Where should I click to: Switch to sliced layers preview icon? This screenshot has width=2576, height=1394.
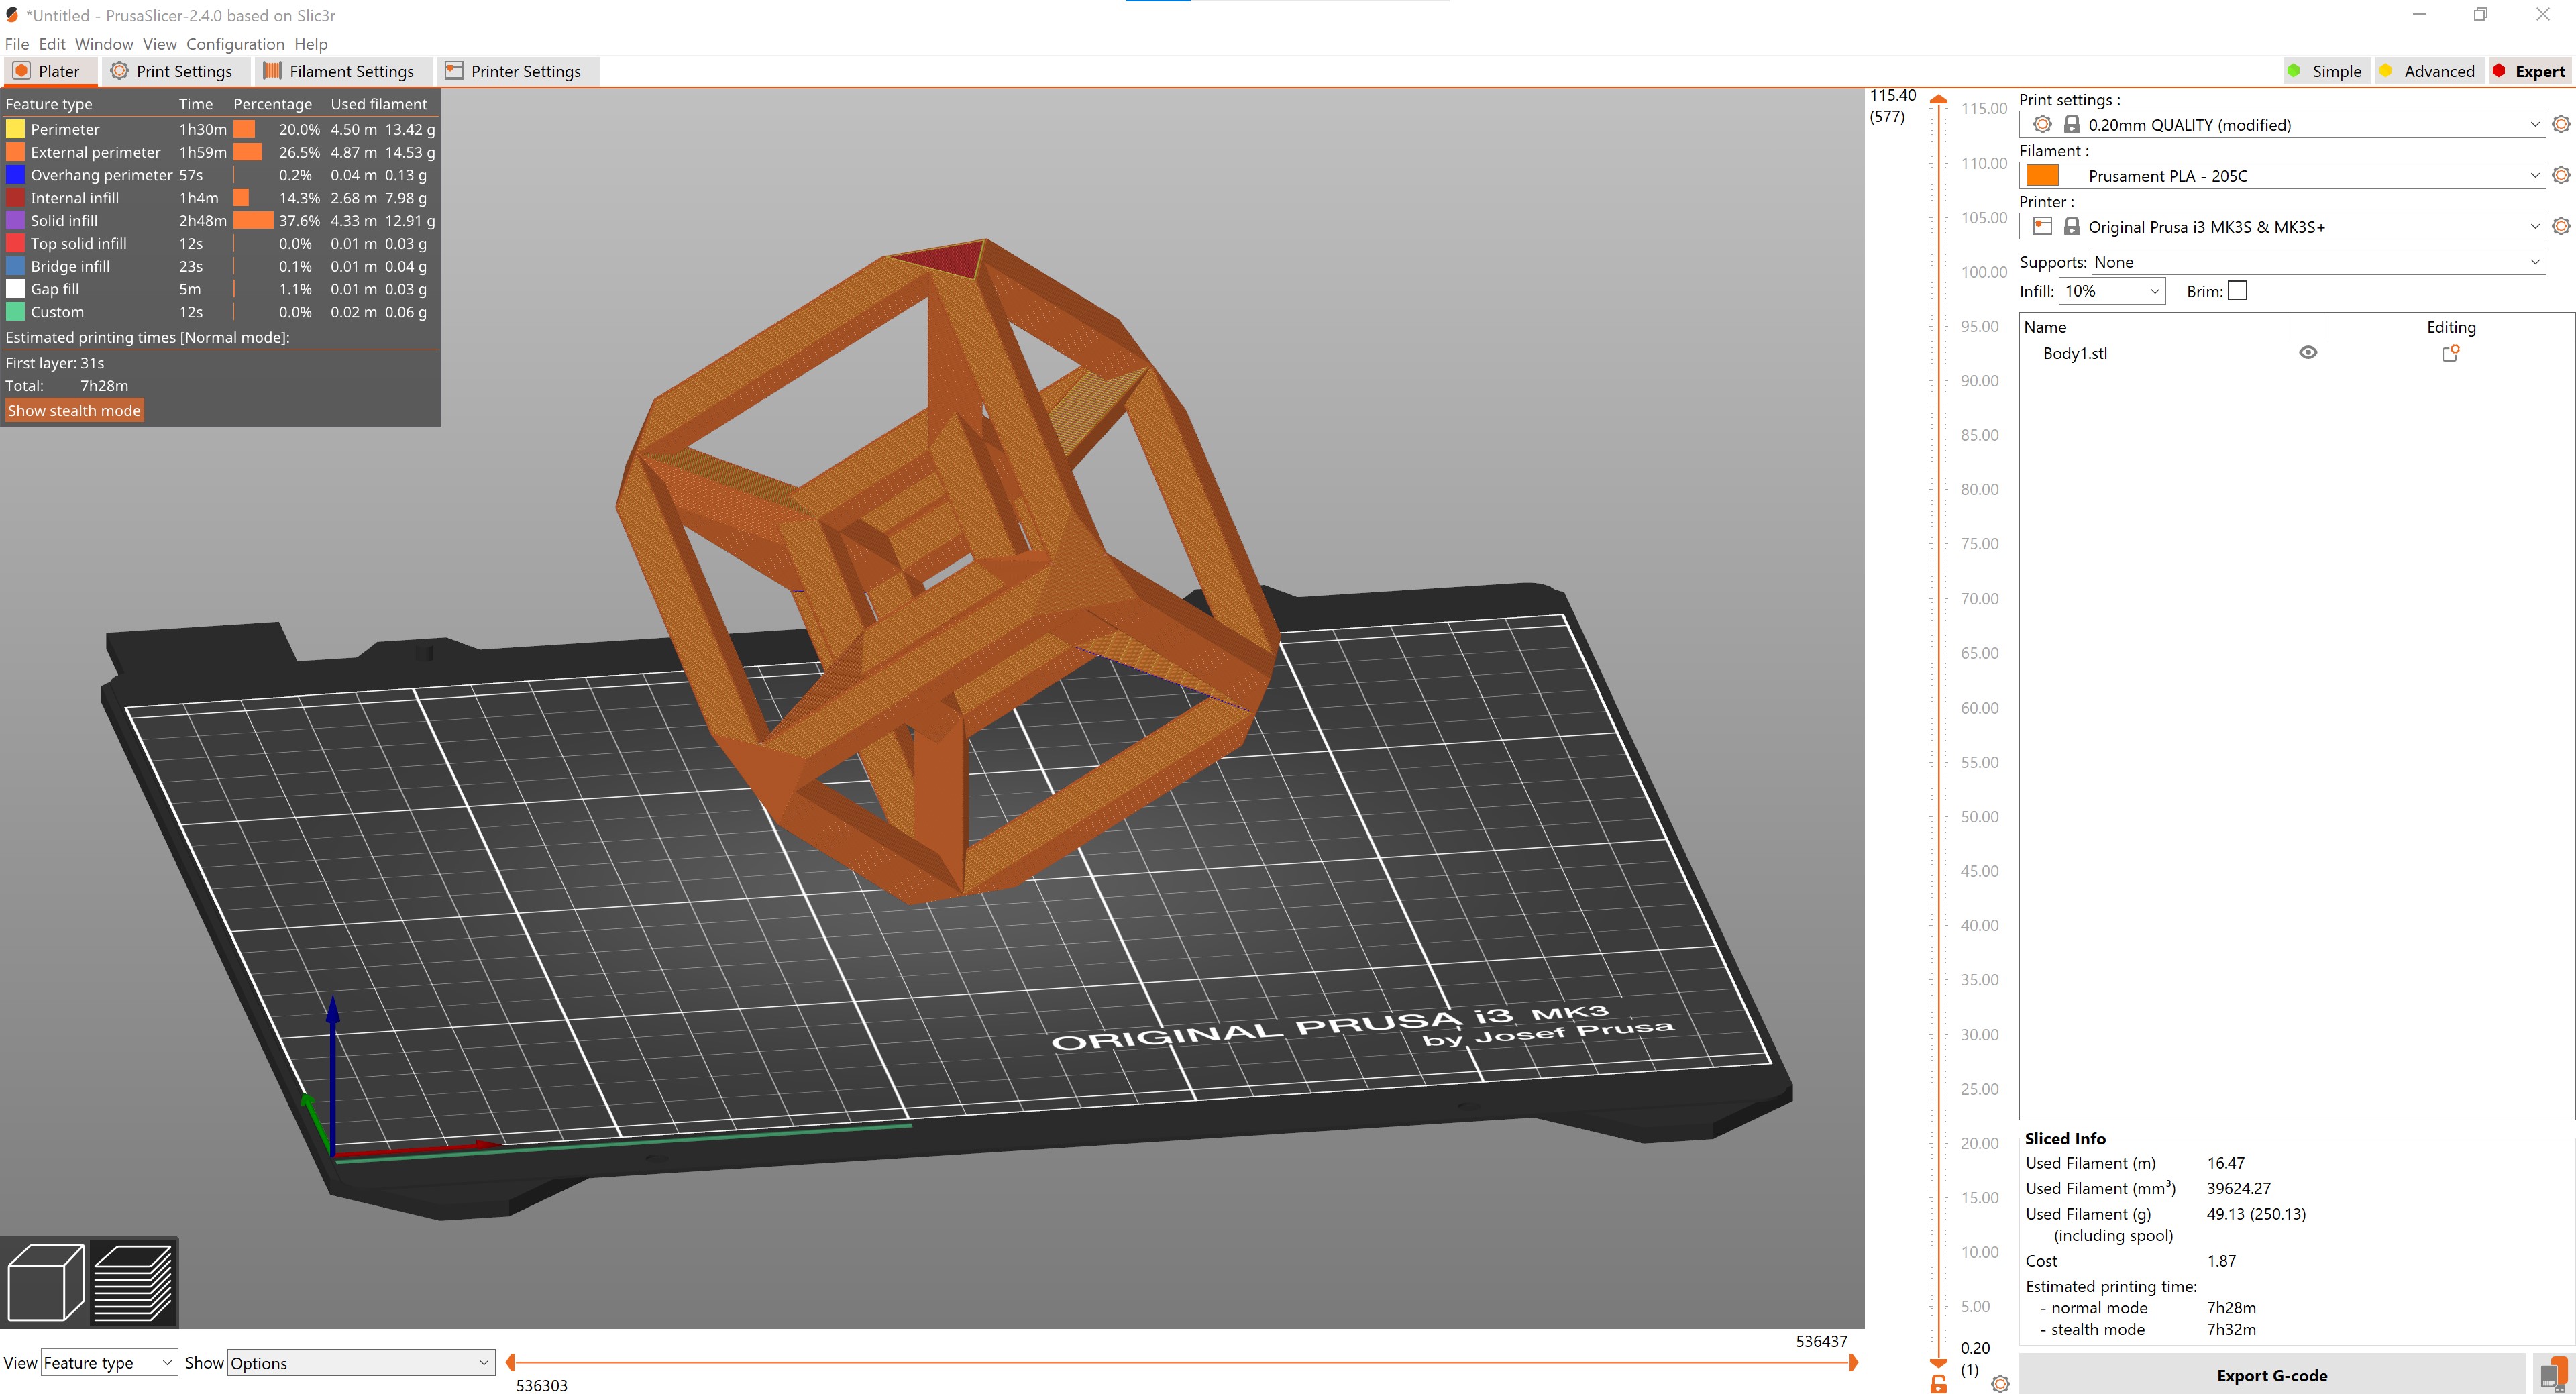133,1282
